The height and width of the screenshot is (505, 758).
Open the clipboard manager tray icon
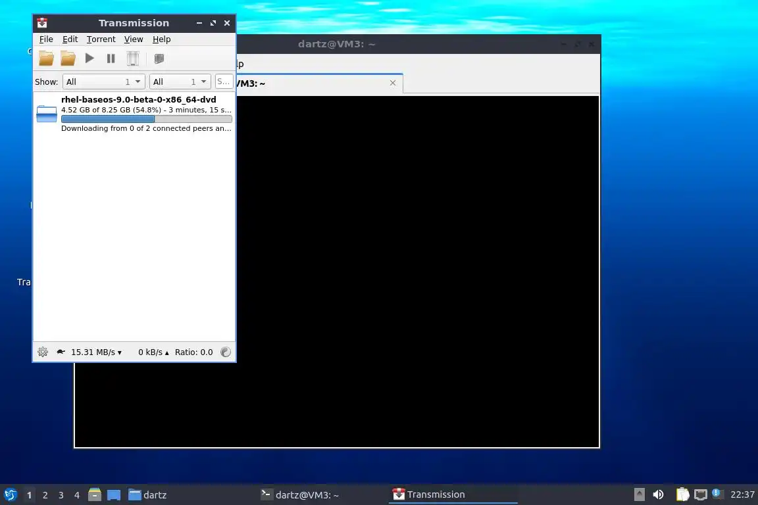(x=682, y=494)
